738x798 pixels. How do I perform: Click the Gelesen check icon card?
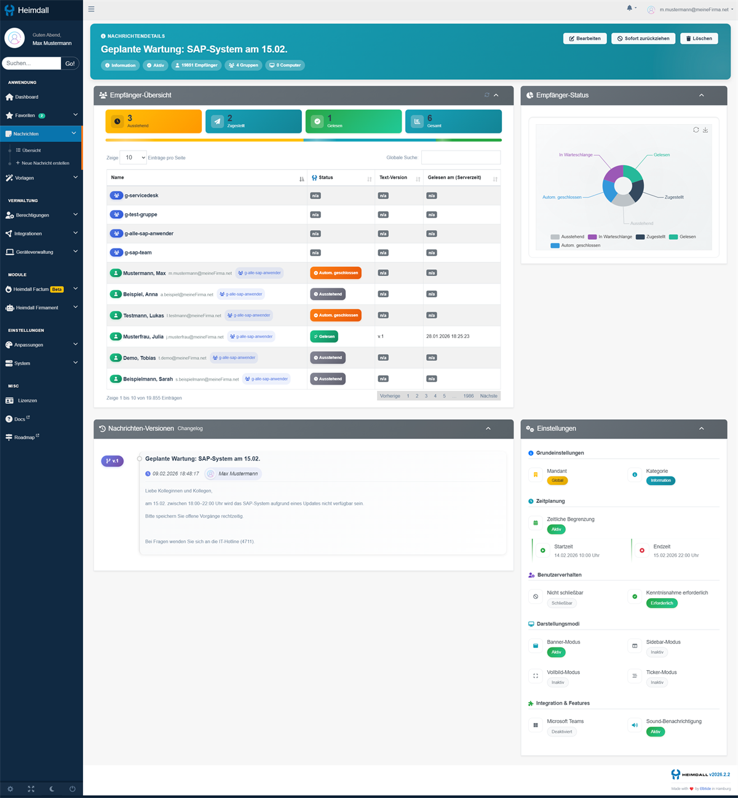317,122
